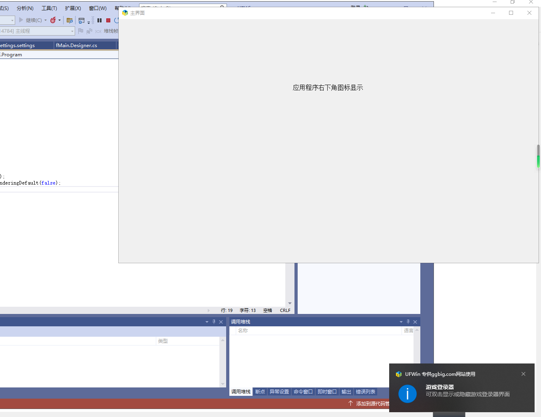Click scroll up arrow in call stack panel
This screenshot has height=417, width=541.
point(417,330)
